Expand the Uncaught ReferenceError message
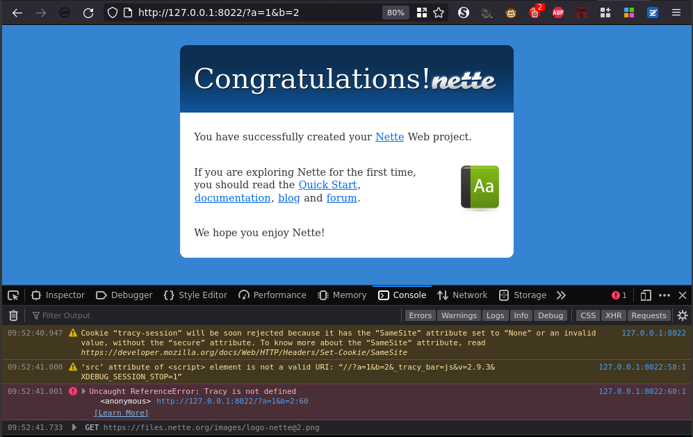Screen dimensions: 693x437 click(84, 391)
